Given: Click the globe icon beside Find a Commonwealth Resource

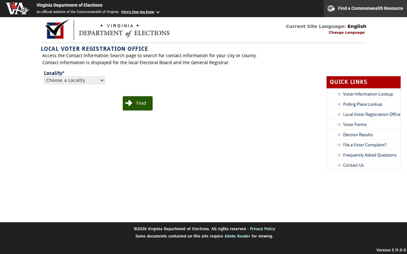Looking at the screenshot, I should tap(331, 9).
